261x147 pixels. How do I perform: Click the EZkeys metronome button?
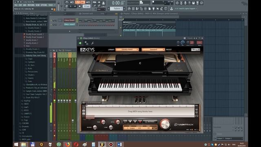(150, 122)
